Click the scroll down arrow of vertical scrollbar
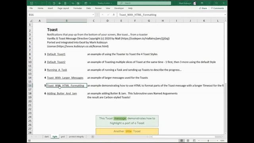Screen dimensions: 254x143 pos(225,133)
